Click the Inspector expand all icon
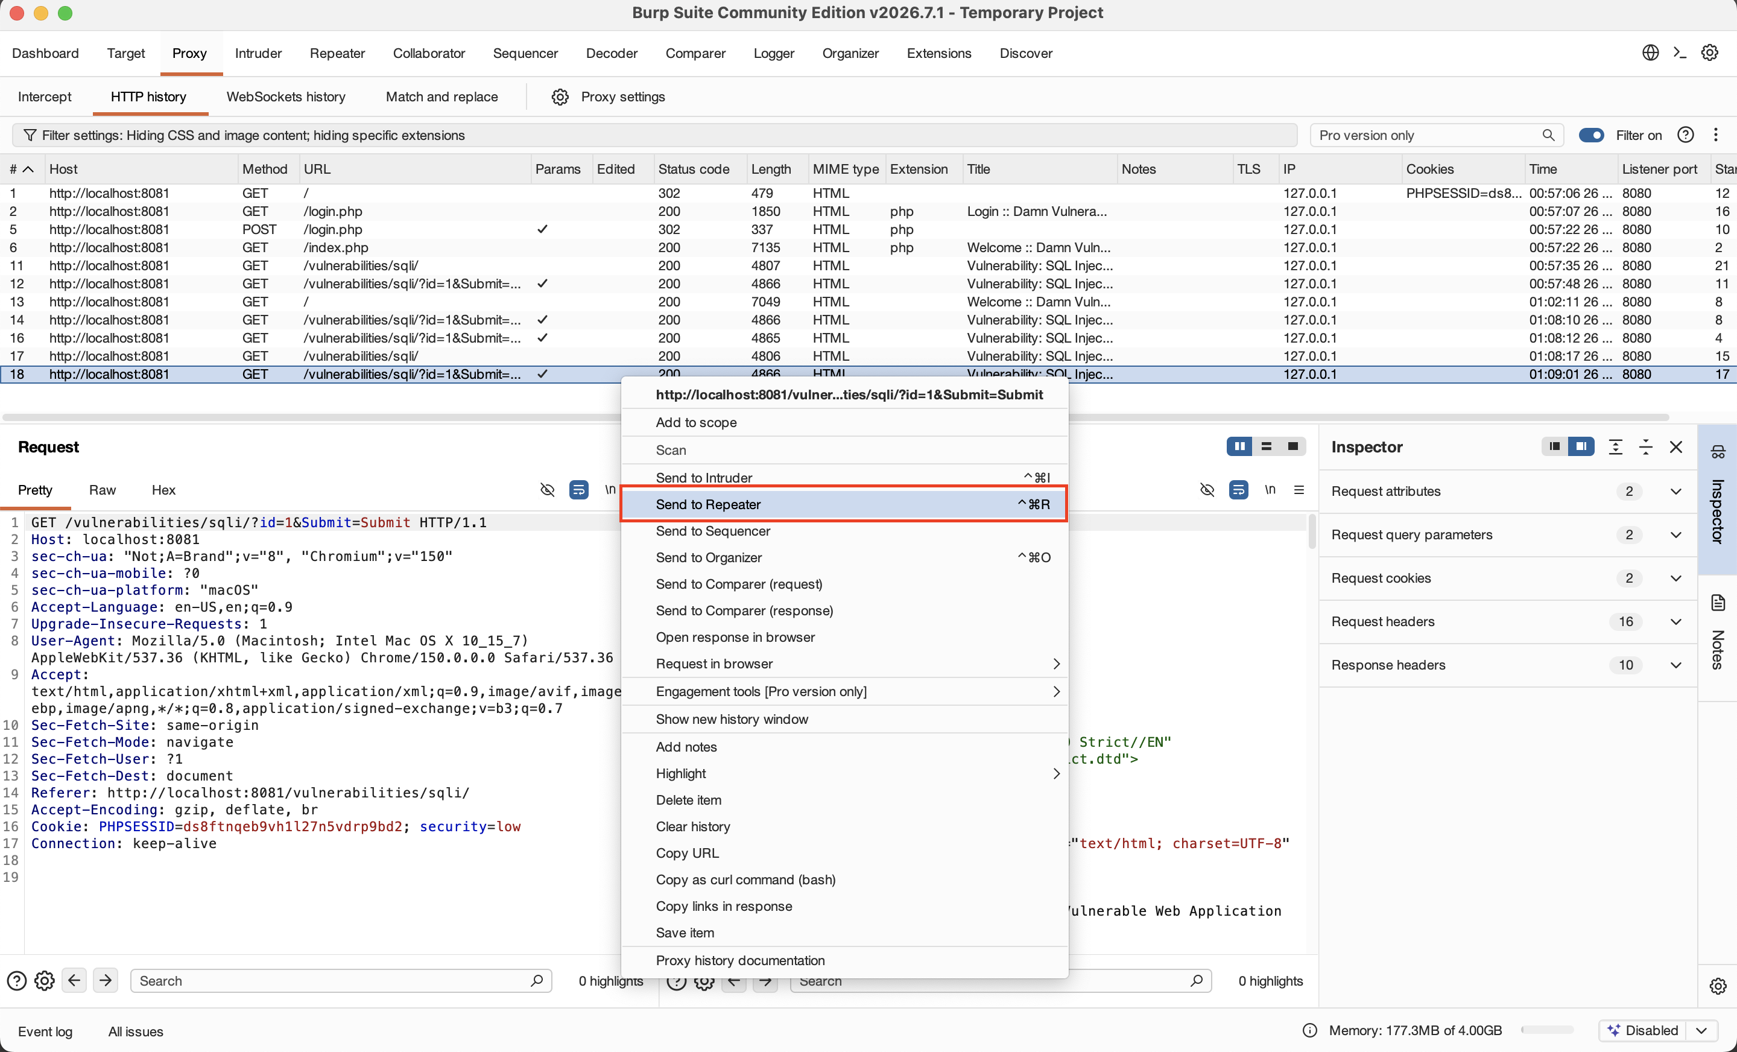 click(x=1615, y=446)
